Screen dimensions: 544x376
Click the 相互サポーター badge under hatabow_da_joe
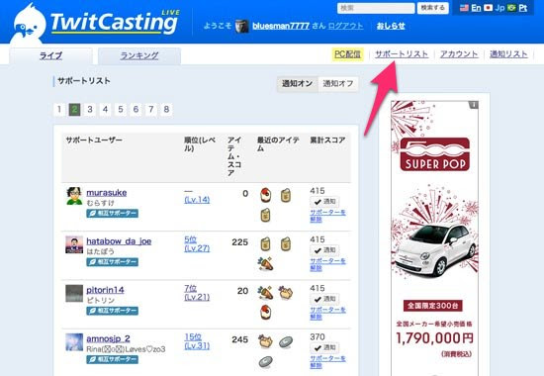pyautogui.click(x=113, y=262)
